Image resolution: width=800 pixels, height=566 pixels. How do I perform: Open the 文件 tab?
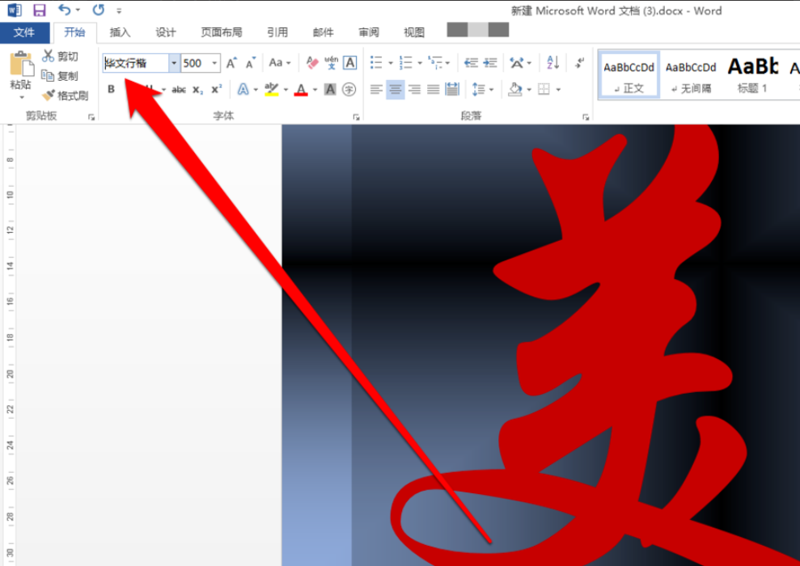tap(24, 32)
